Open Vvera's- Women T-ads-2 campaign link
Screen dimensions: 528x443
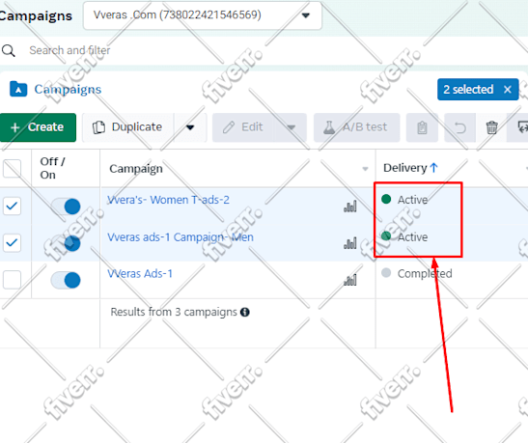(168, 200)
